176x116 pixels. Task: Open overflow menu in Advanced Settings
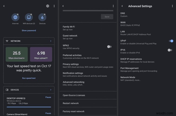tap(172, 6)
